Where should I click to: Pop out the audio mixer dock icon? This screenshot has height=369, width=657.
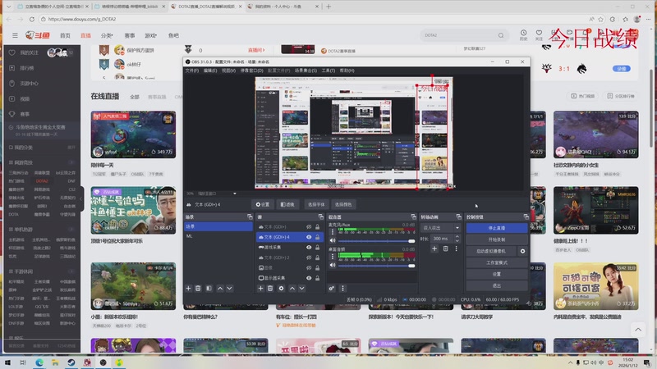pos(413,216)
